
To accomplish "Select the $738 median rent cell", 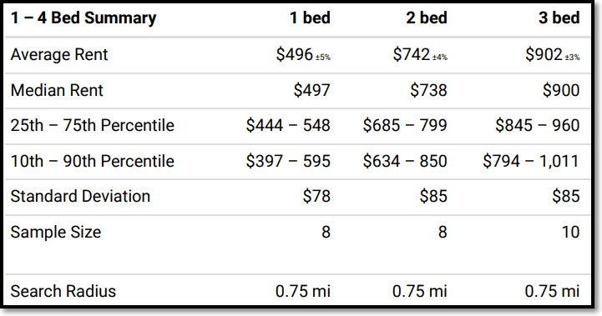I will coord(428,91).
